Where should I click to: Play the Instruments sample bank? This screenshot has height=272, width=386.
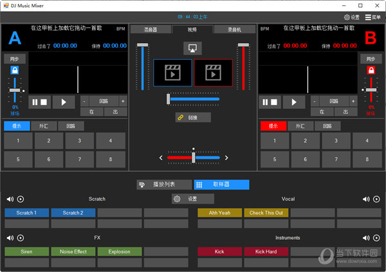(x=376, y=238)
